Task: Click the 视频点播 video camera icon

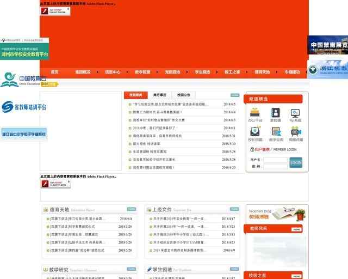Action: [295, 132]
